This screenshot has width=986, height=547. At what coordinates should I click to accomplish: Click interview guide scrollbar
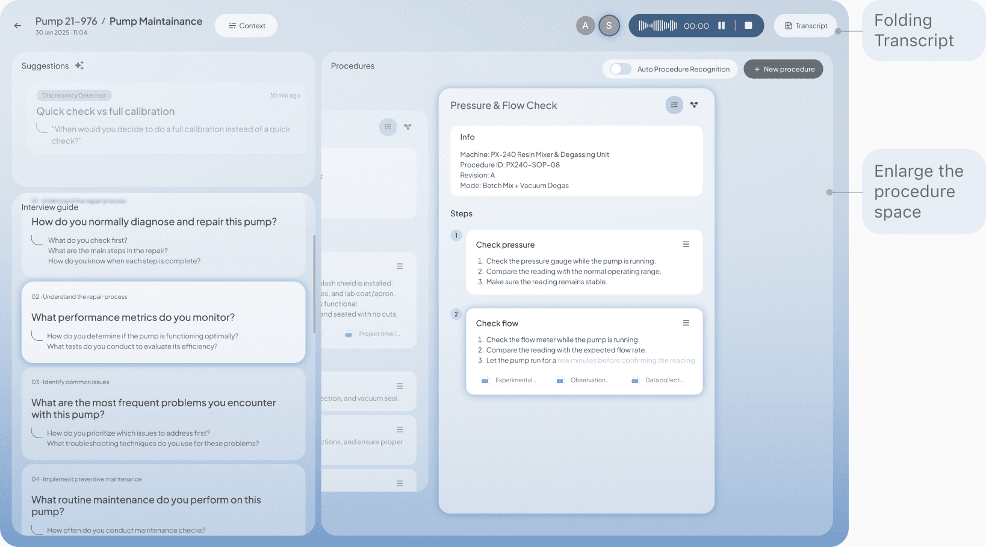click(314, 284)
